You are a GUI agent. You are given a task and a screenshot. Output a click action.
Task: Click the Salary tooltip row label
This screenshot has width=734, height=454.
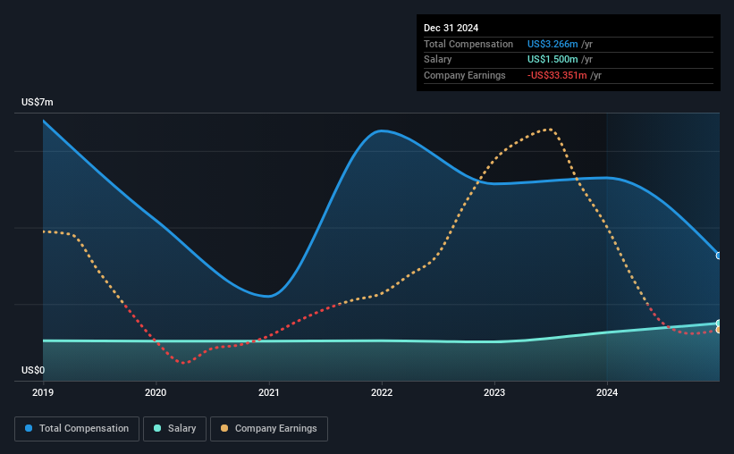[x=438, y=60]
